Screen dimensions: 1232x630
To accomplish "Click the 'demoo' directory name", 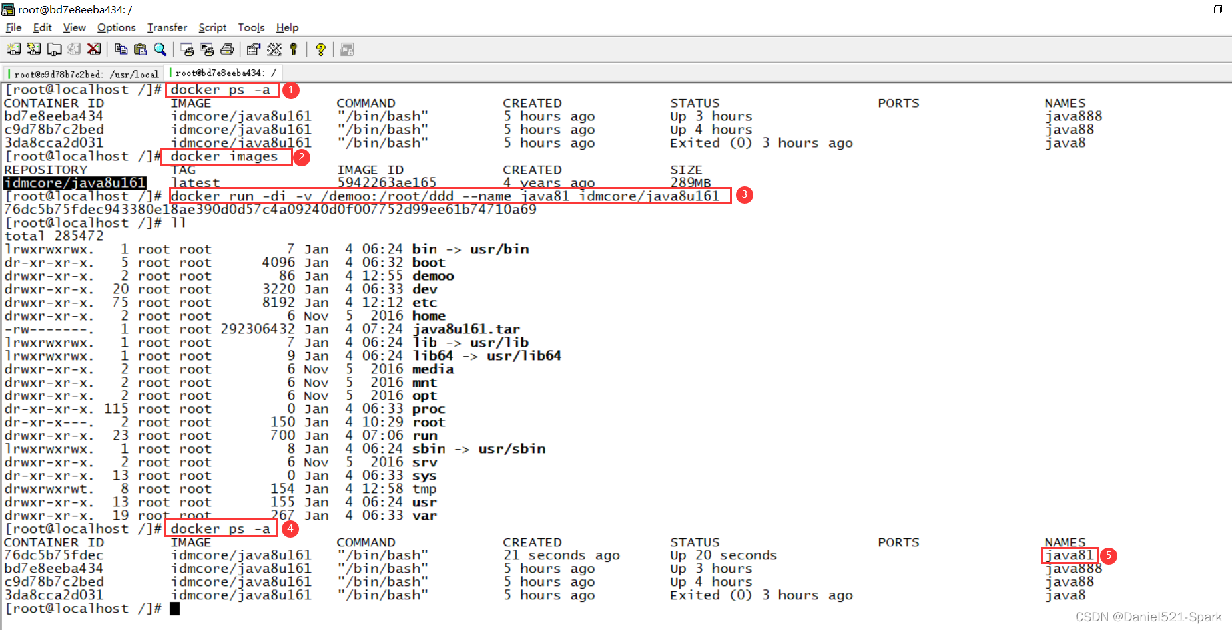I will click(433, 276).
